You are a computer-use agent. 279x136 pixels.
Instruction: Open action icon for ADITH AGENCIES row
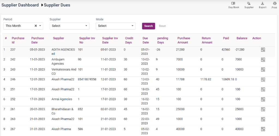pos(263,50)
